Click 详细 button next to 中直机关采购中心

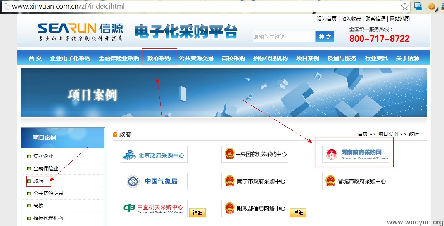point(197,213)
